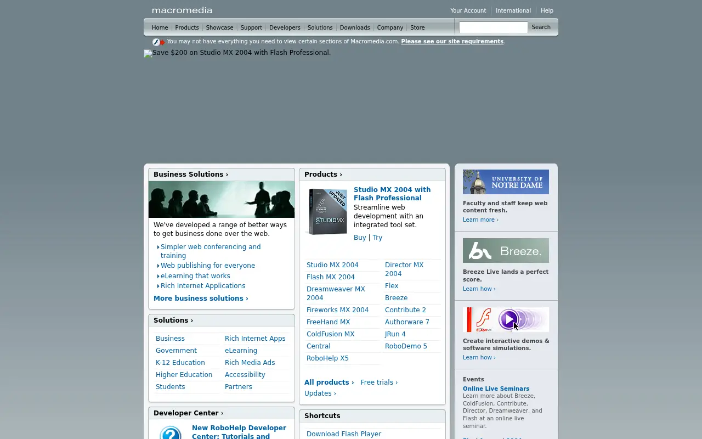Viewport: 702px width, 439px height.
Task: Play the Flash MX demo banner
Action: (x=506, y=319)
